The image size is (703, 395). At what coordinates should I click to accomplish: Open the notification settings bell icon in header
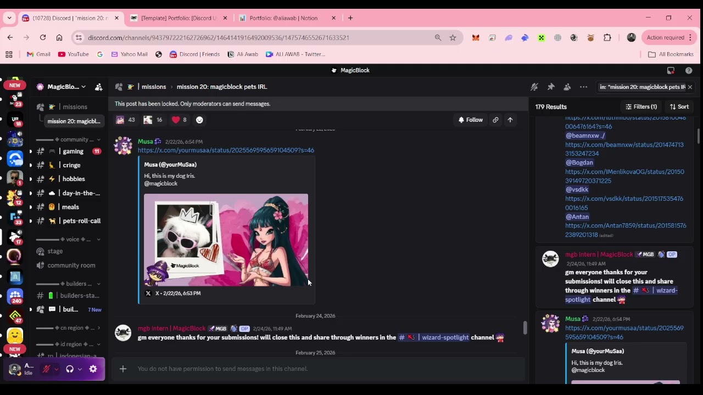click(534, 87)
